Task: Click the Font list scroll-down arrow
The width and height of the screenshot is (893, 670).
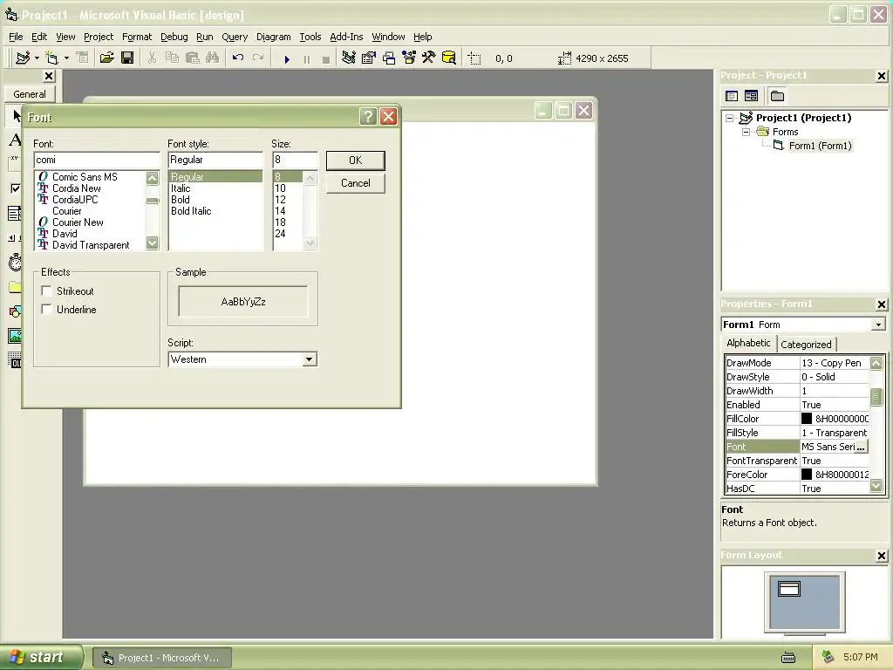Action: tap(152, 243)
